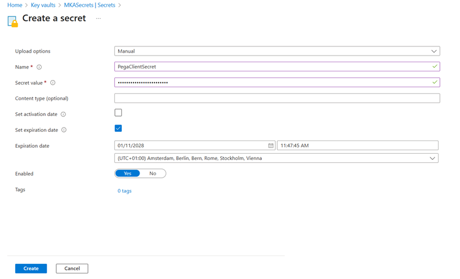
Task: Open the time zone dropdown
Action: click(x=276, y=158)
